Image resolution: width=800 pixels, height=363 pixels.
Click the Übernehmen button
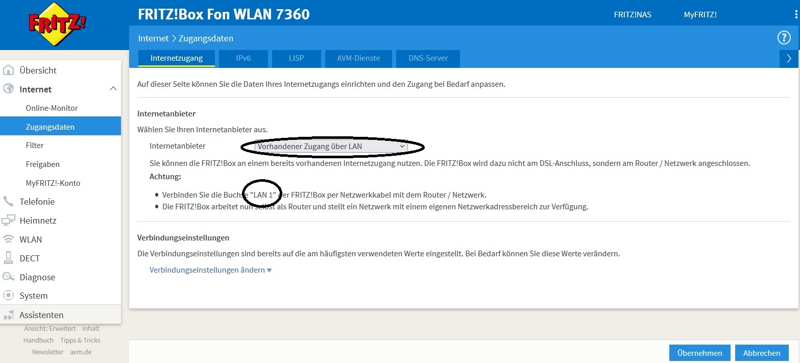pyautogui.click(x=700, y=353)
